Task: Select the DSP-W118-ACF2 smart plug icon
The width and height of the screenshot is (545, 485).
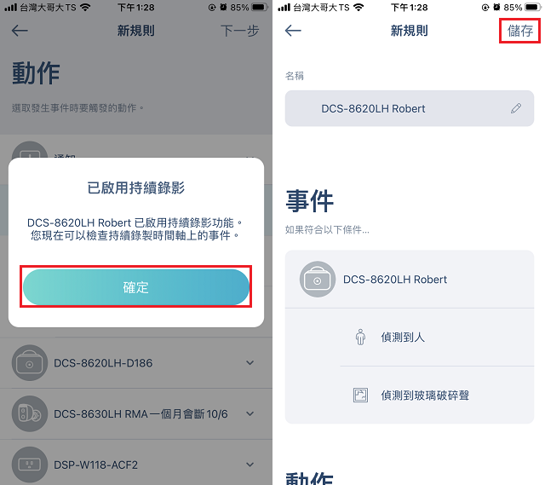Action: pos(30,465)
